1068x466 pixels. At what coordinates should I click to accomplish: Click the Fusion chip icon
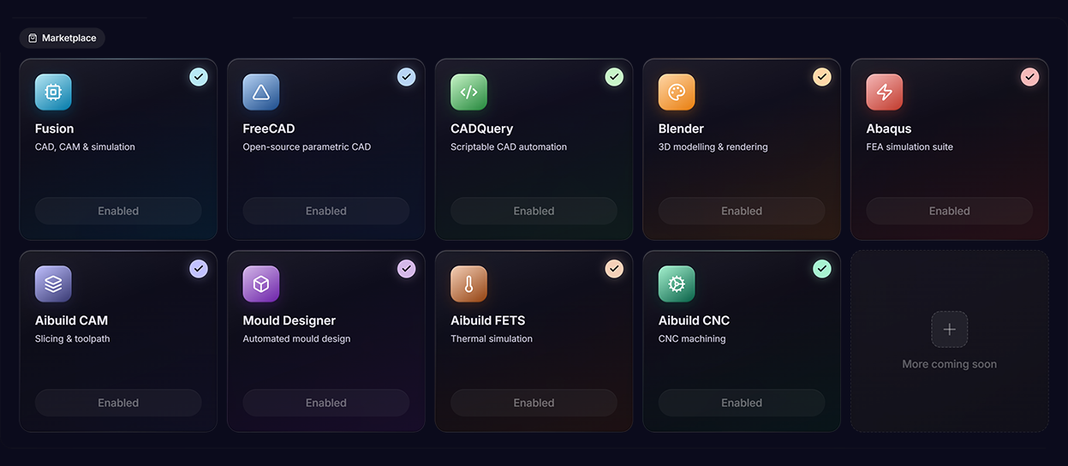pos(53,93)
